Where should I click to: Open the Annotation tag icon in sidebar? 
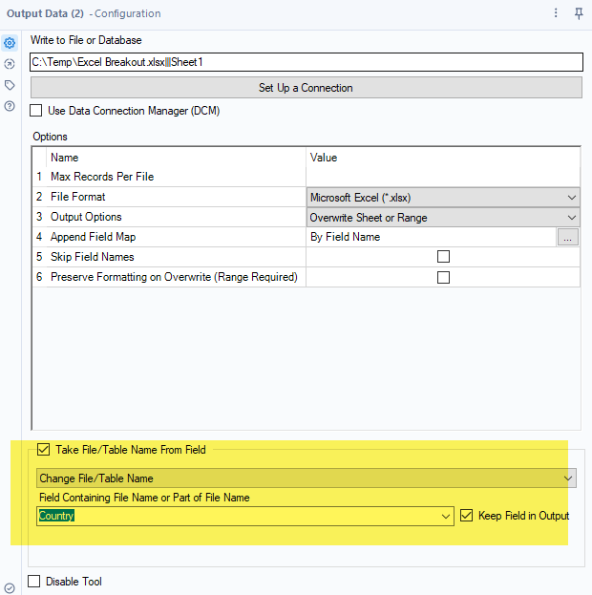point(10,85)
